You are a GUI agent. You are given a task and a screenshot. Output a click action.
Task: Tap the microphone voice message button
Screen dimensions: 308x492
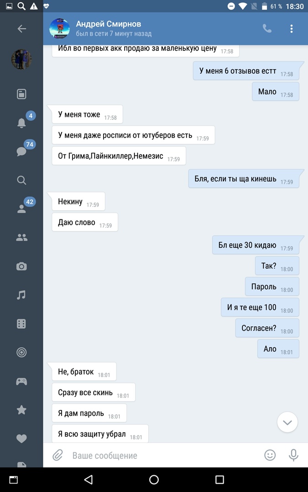tap(293, 455)
